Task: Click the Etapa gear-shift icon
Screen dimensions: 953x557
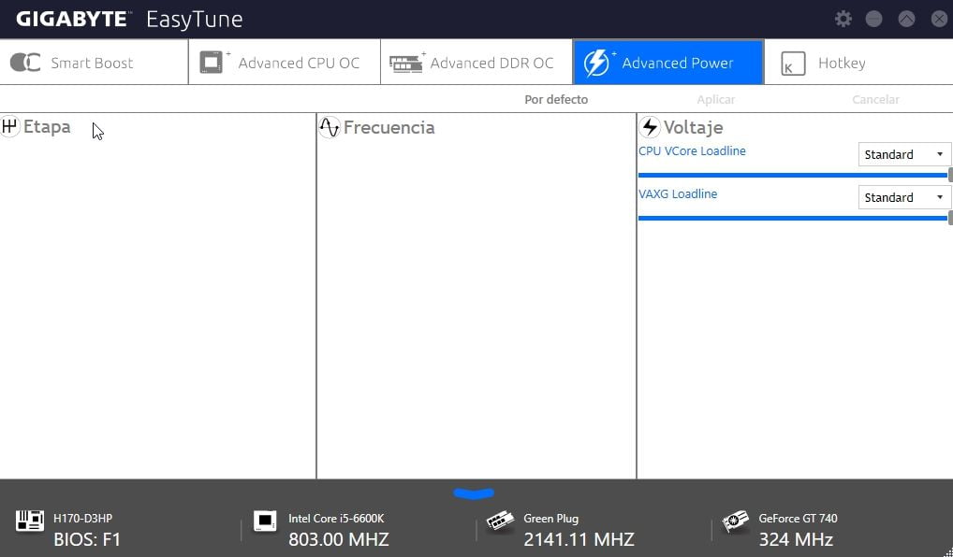Action: pyautogui.click(x=9, y=126)
